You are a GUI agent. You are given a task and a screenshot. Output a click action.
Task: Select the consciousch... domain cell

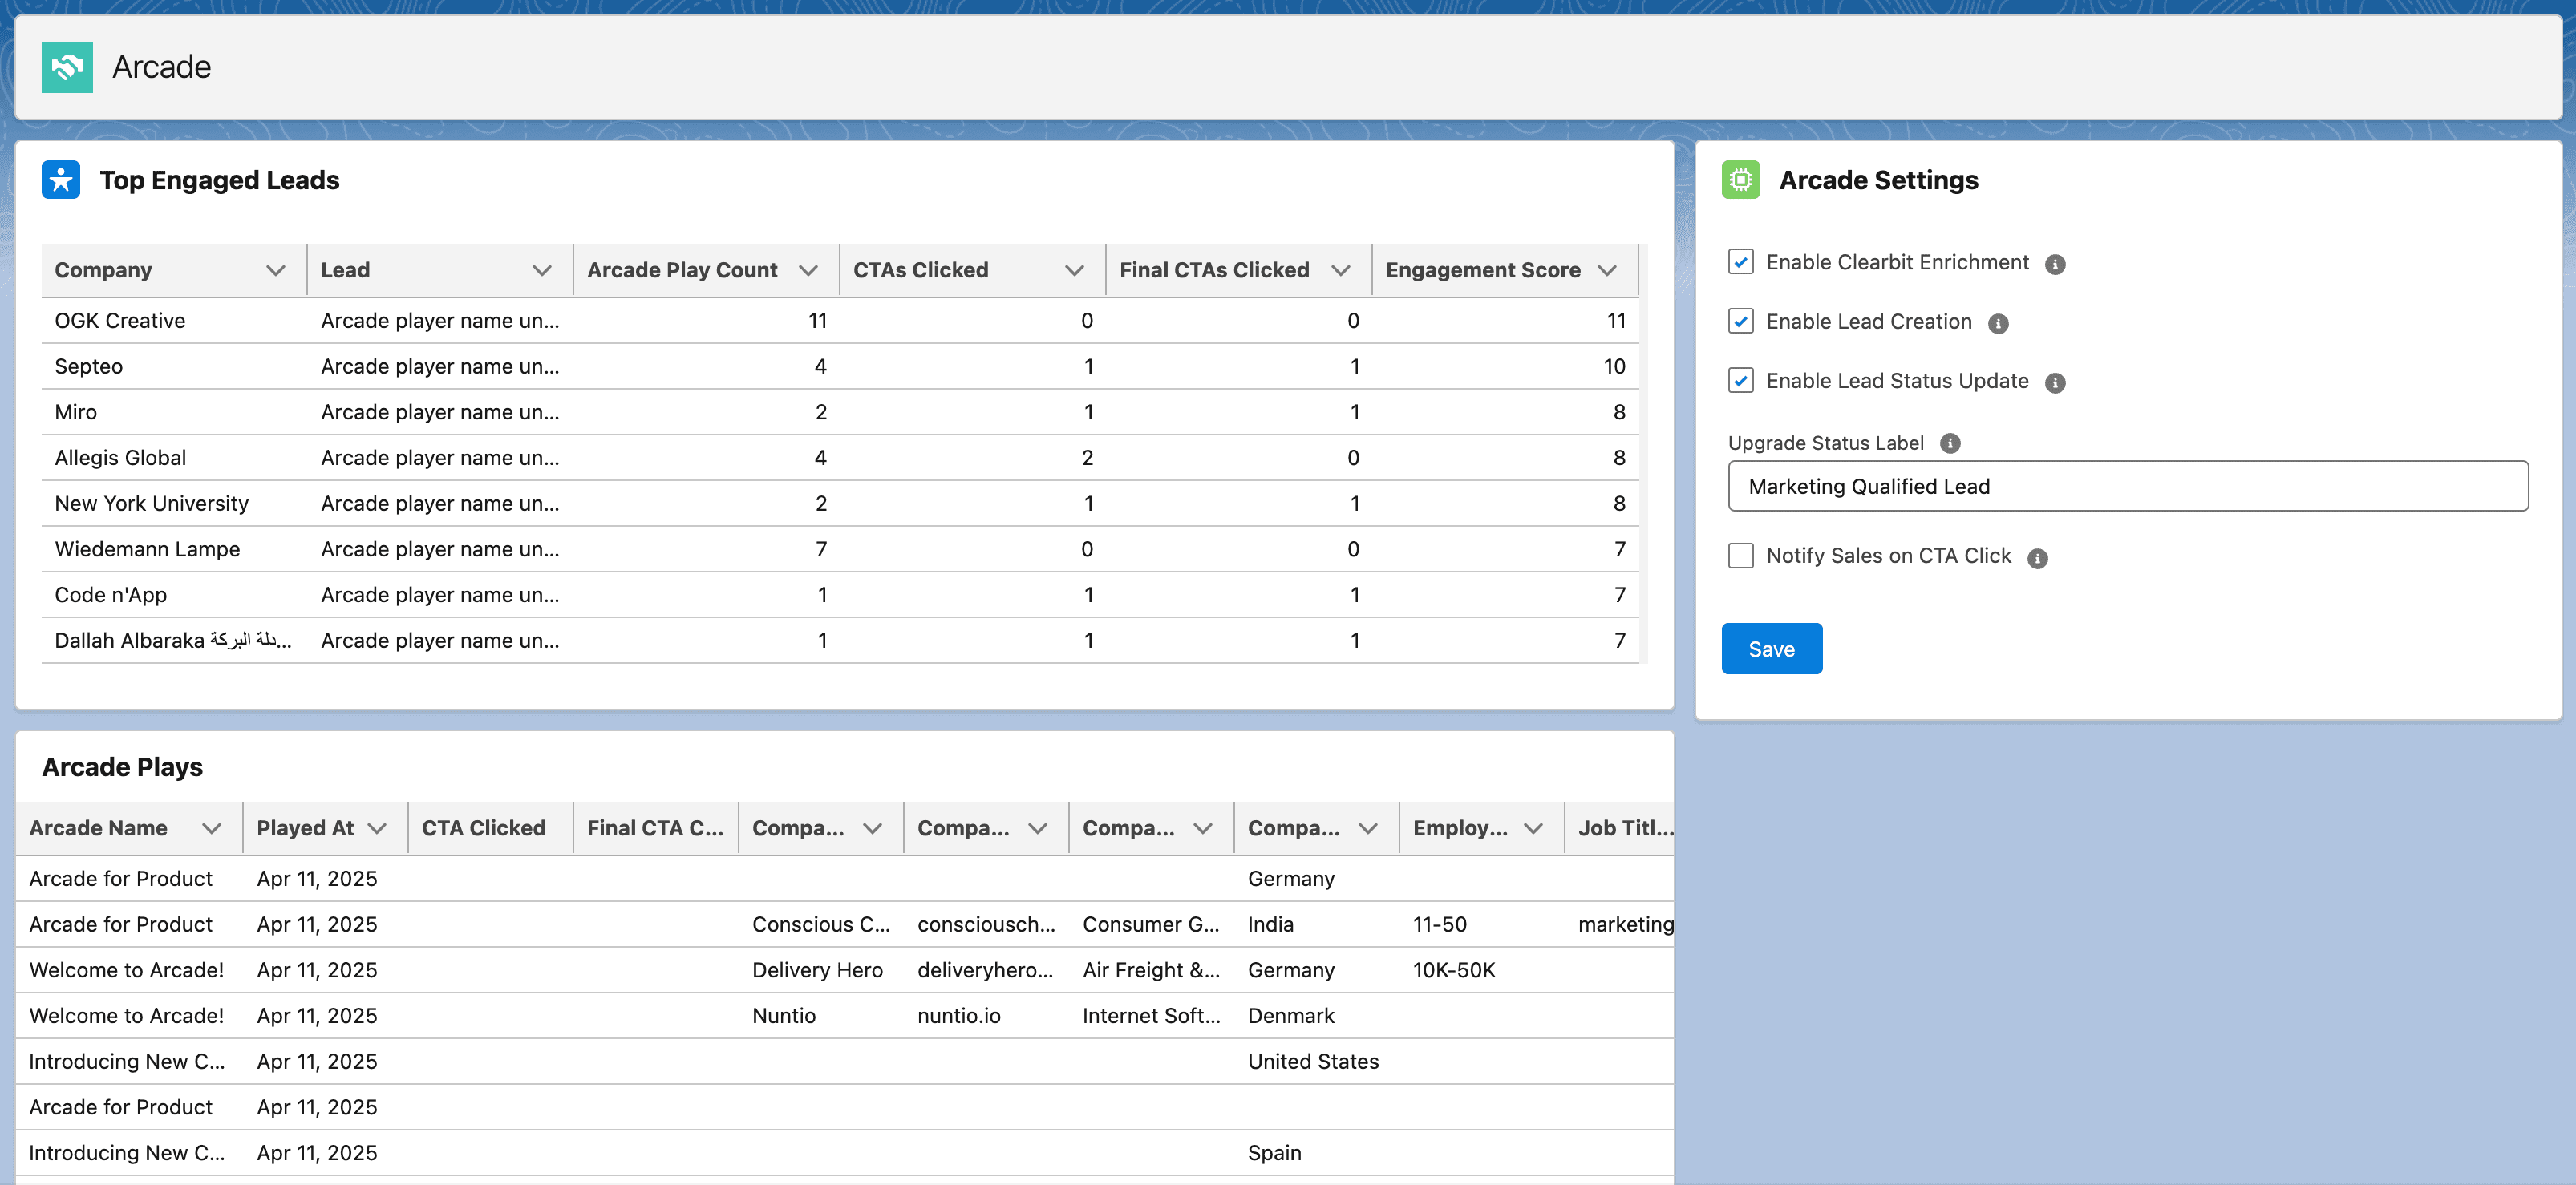pos(986,924)
